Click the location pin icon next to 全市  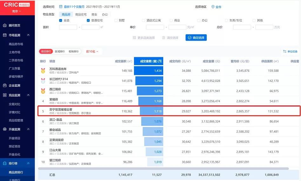coord(213,7)
